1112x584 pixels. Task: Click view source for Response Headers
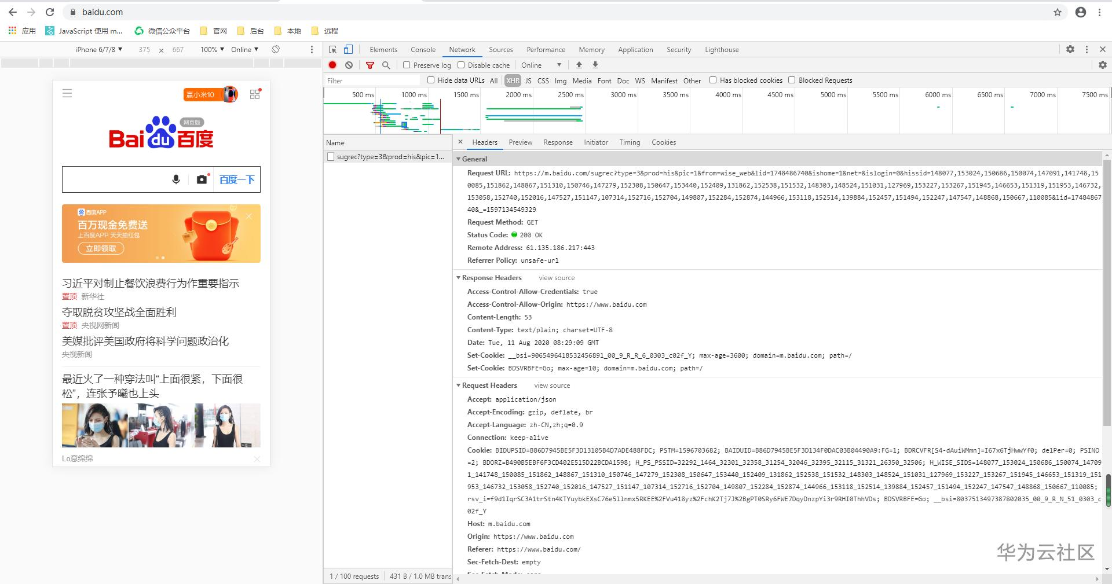coord(557,278)
